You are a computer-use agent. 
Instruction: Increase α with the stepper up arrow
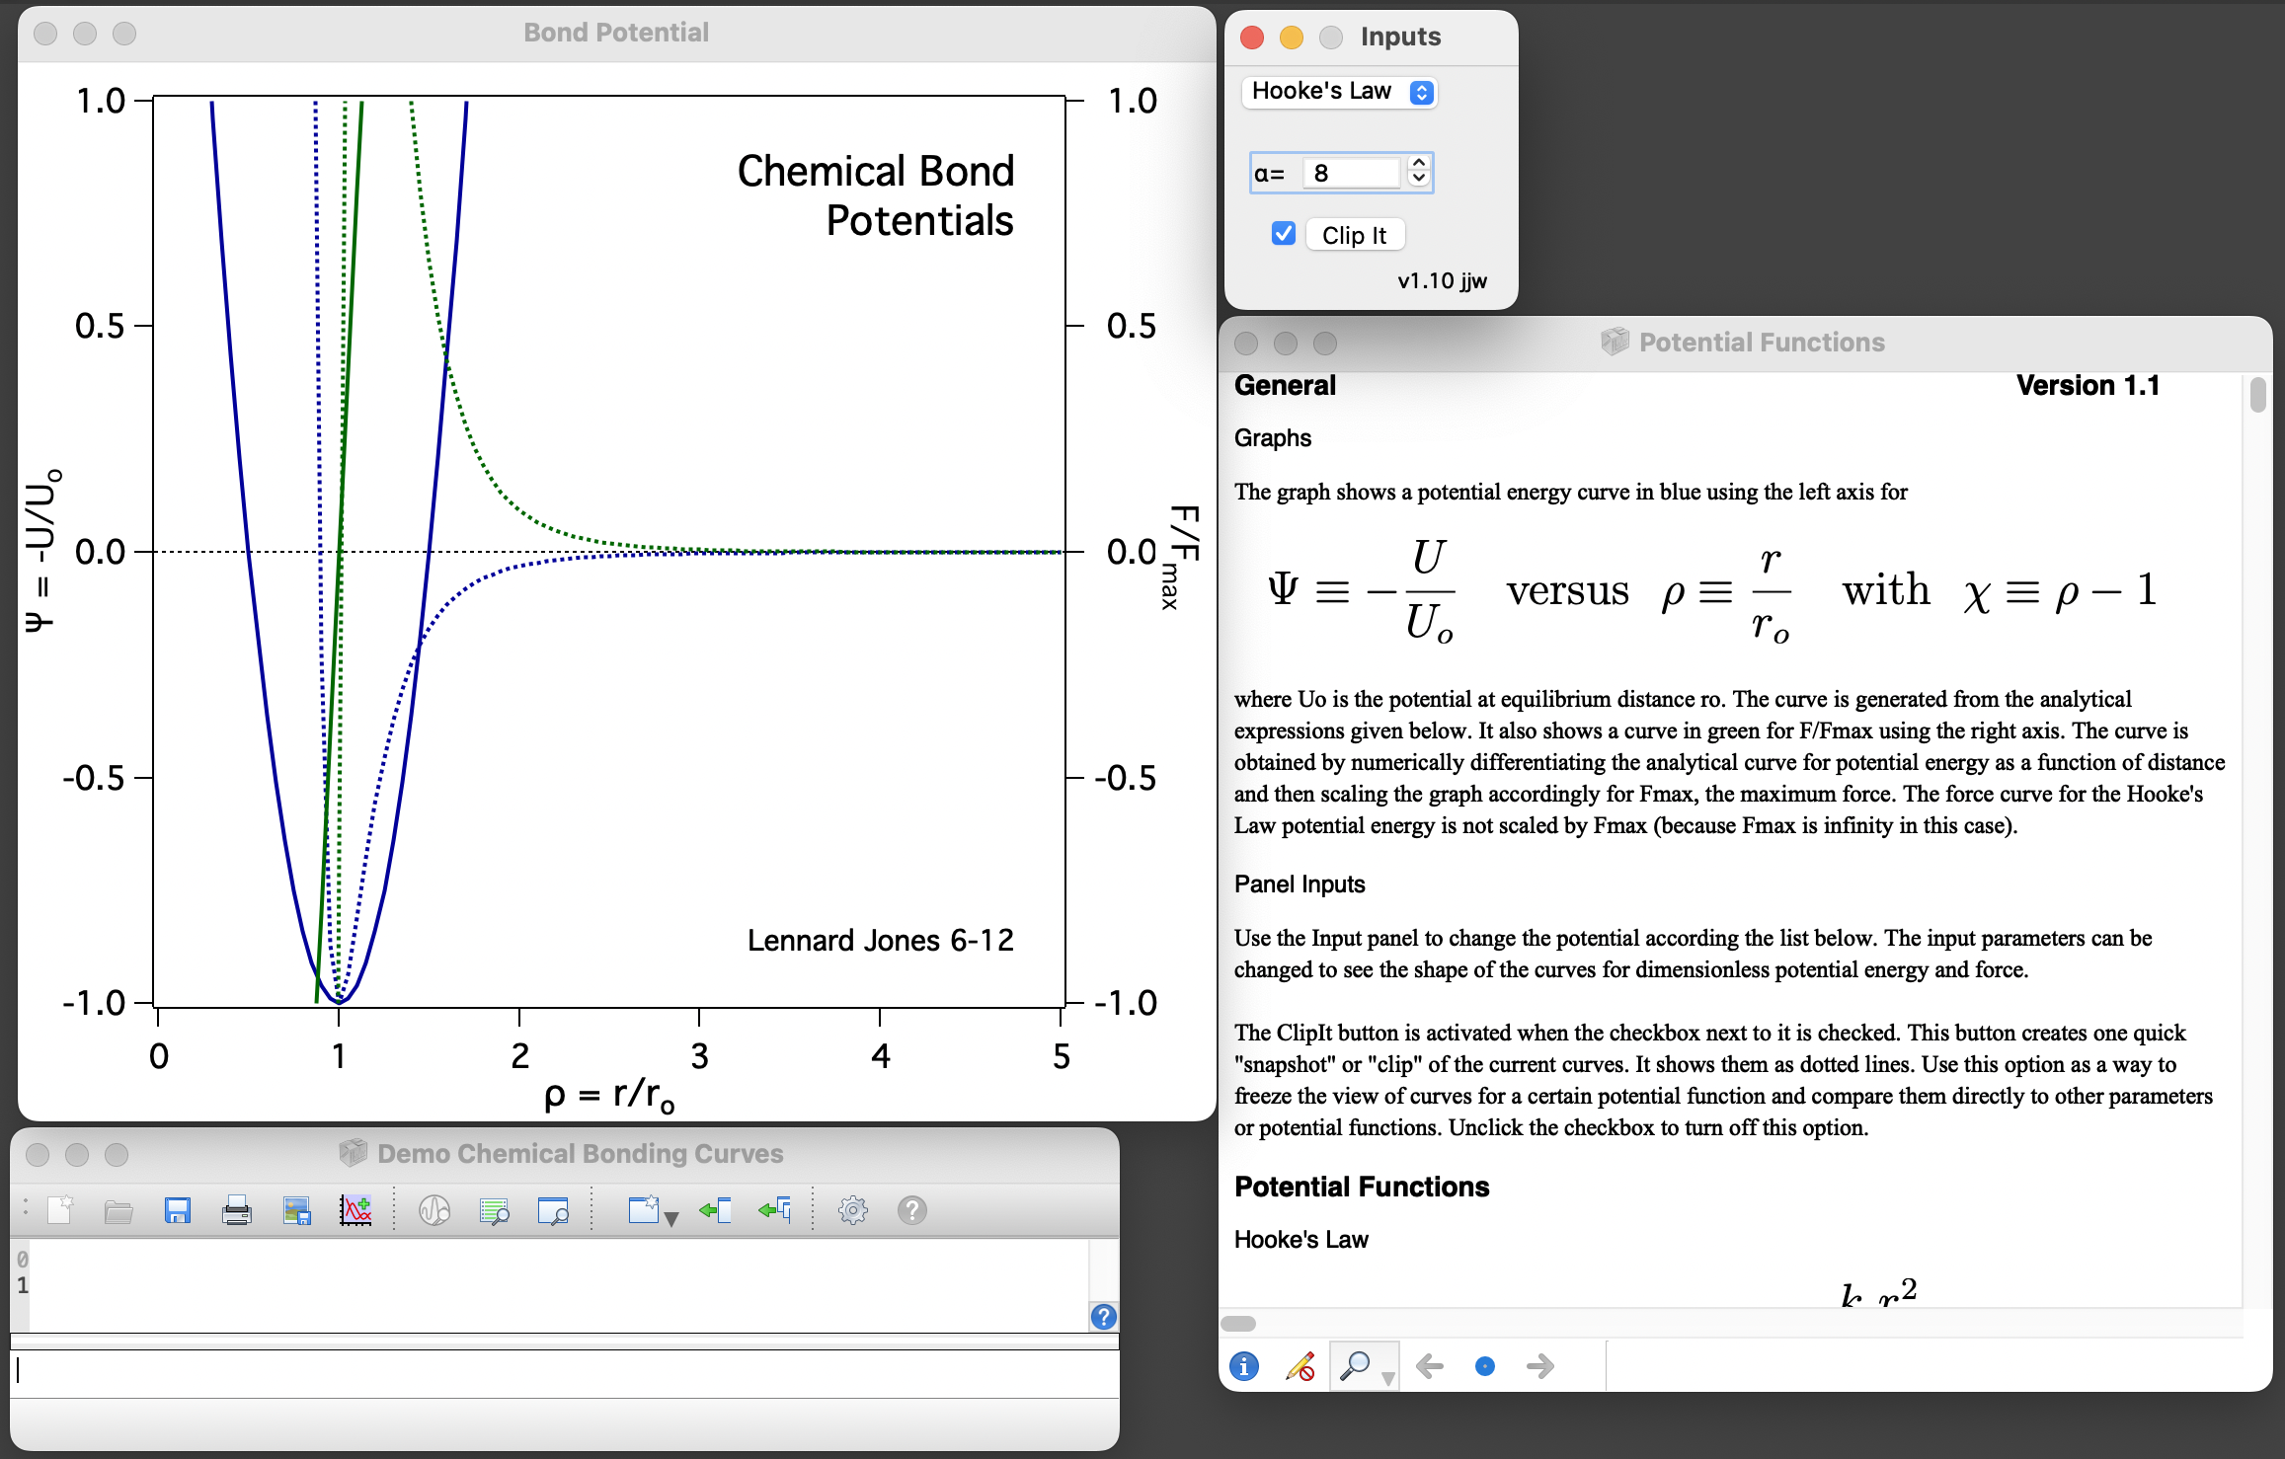(x=1419, y=164)
